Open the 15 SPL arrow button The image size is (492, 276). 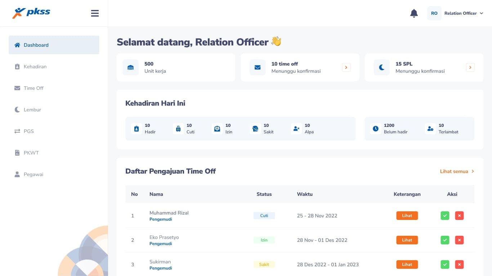point(470,67)
